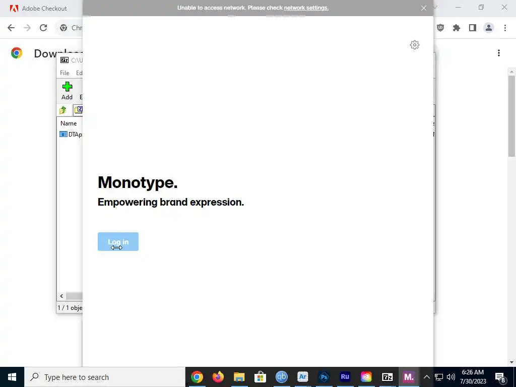Open 7-Zip from the taskbar

pyautogui.click(x=388, y=377)
